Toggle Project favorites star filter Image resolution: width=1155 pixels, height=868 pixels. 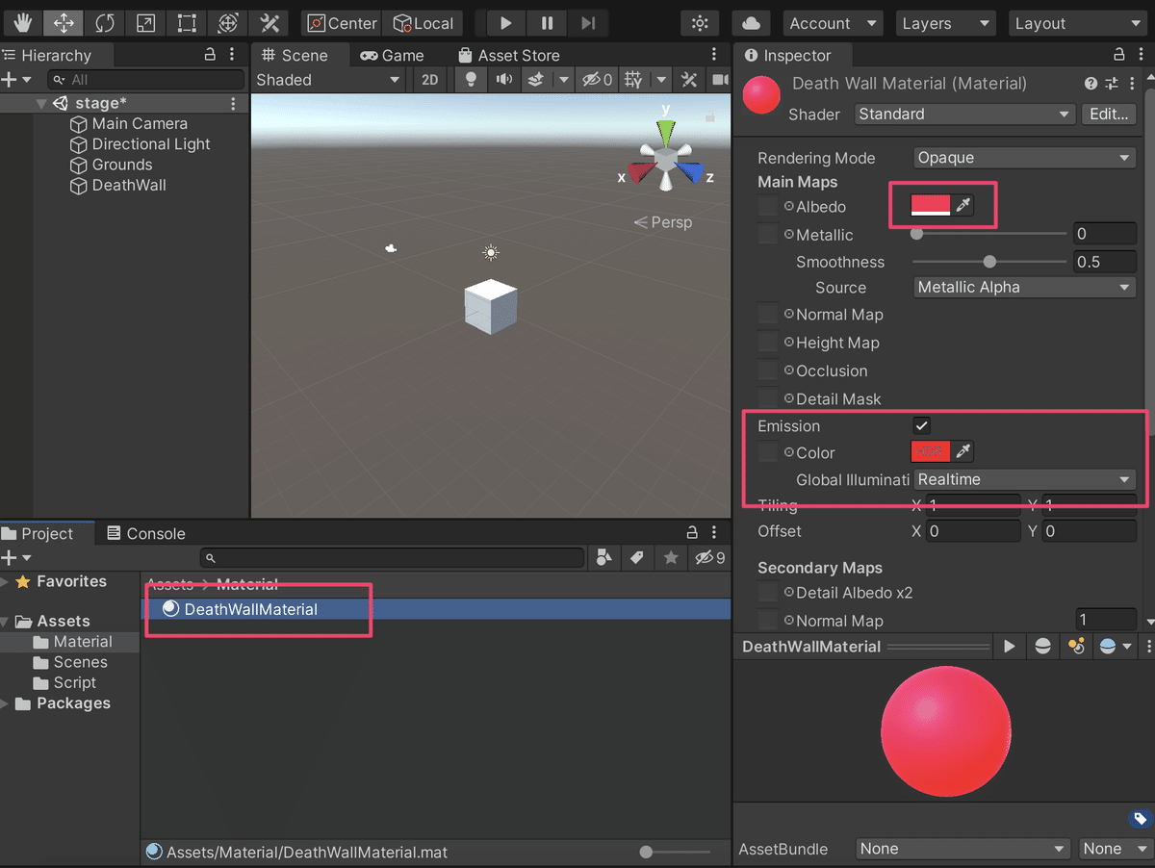pos(671,557)
